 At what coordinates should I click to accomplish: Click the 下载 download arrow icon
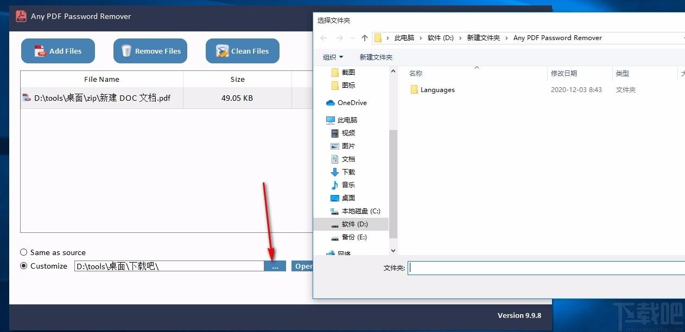point(335,172)
